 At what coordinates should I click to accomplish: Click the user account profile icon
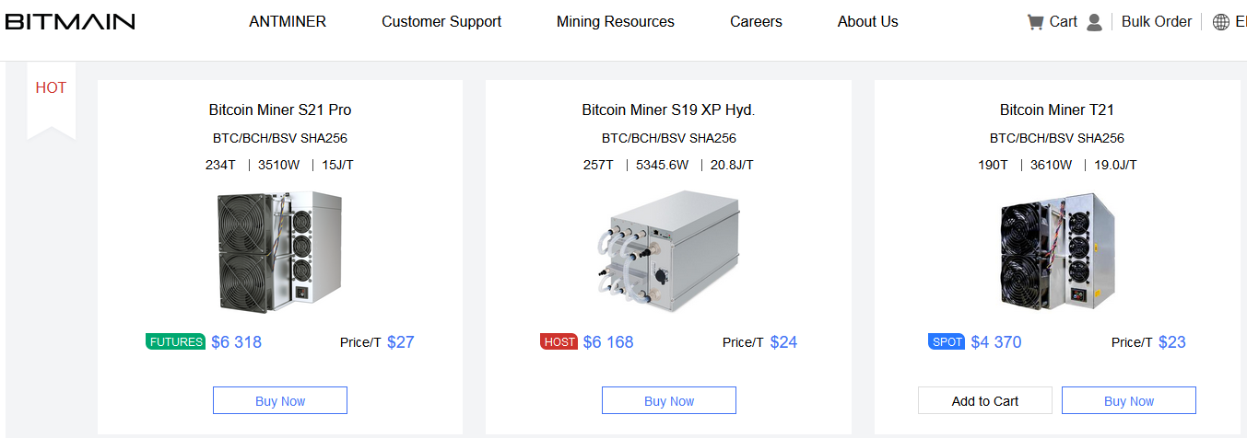(1094, 22)
